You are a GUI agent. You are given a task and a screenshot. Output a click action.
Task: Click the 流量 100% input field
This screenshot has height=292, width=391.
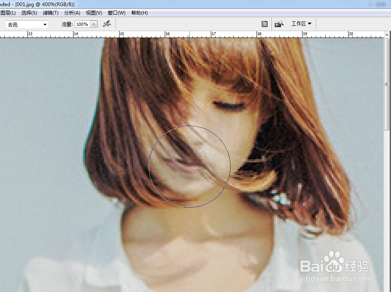coord(82,24)
